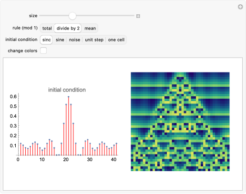Select the total rule

tap(47, 28)
